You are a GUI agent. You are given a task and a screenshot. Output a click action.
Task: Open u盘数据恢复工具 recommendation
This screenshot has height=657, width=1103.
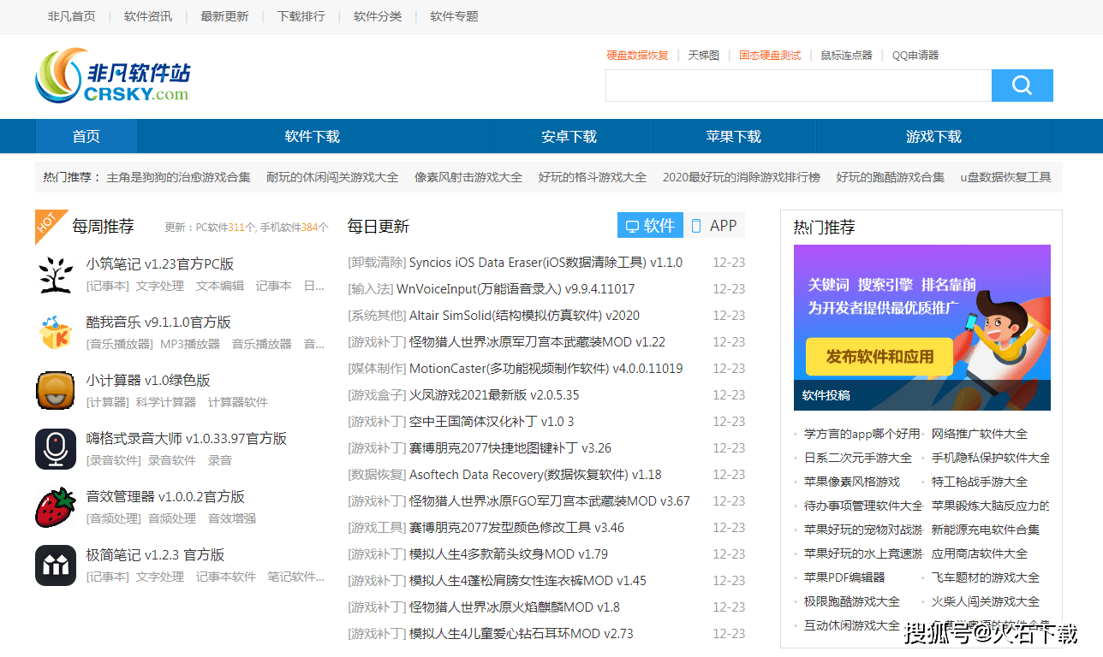pos(1005,177)
